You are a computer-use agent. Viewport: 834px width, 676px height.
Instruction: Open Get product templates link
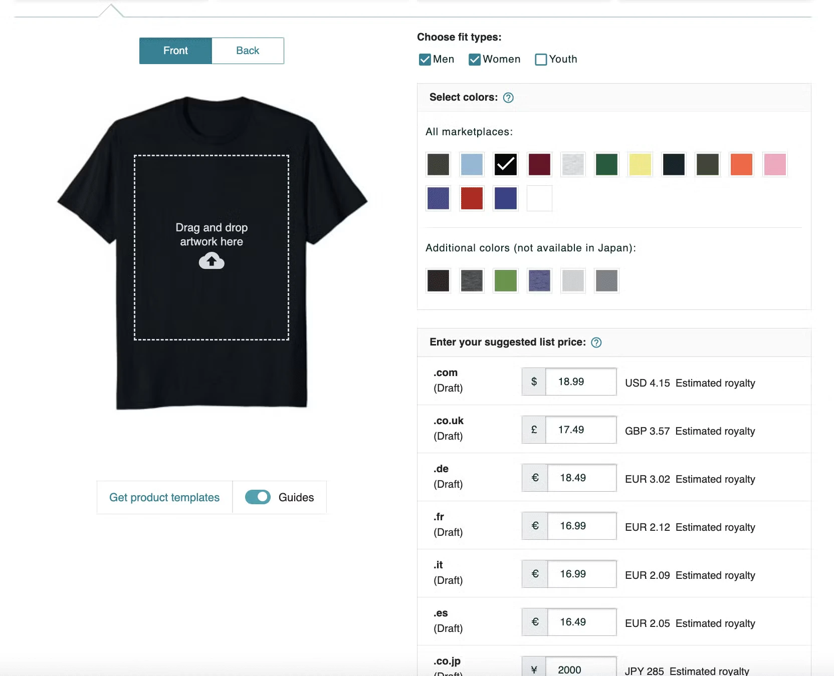164,497
